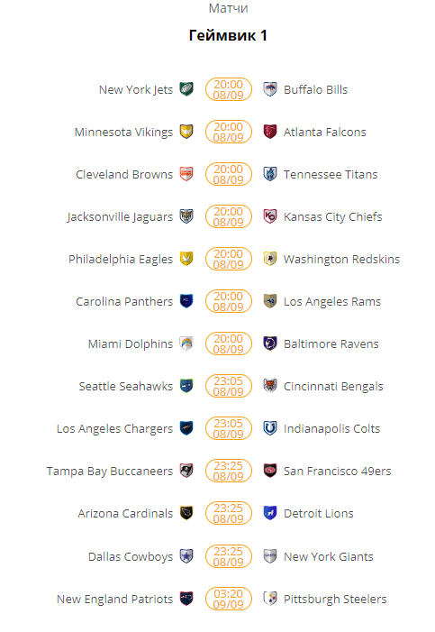Screen dimensions: 435x632
Task: Click the Patriots vs Steelers 03:20 time badge
Action: (229, 599)
